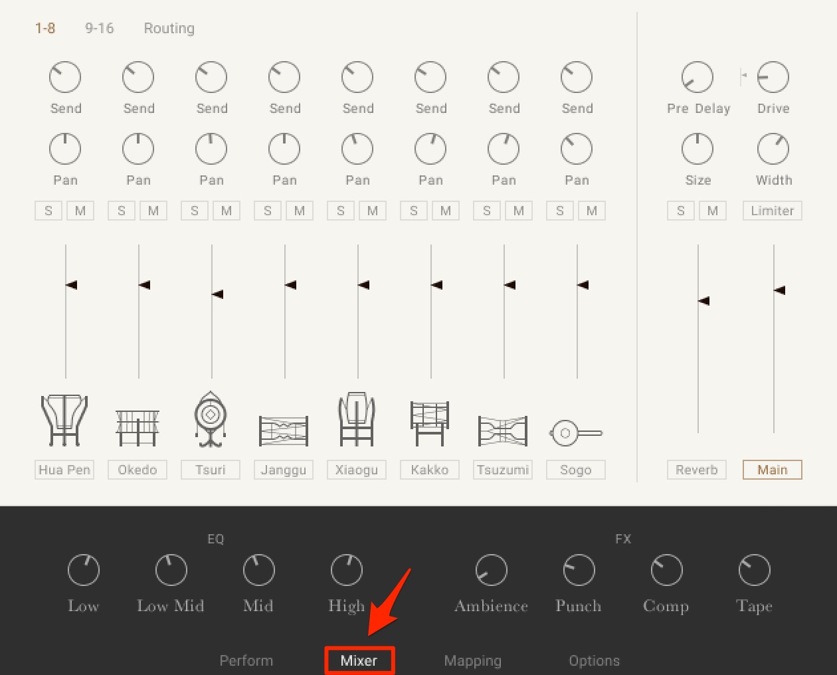Select the Hua Pen drum icon
The width and height of the screenshot is (837, 675).
pyautogui.click(x=64, y=420)
